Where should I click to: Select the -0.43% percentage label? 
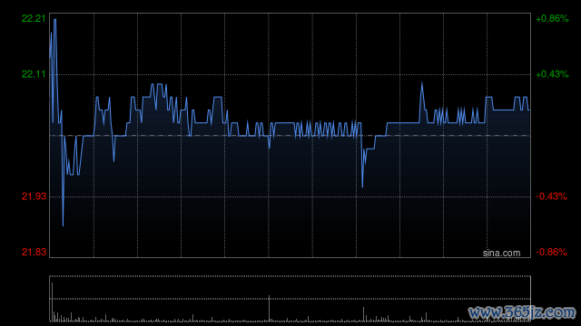tap(551, 197)
